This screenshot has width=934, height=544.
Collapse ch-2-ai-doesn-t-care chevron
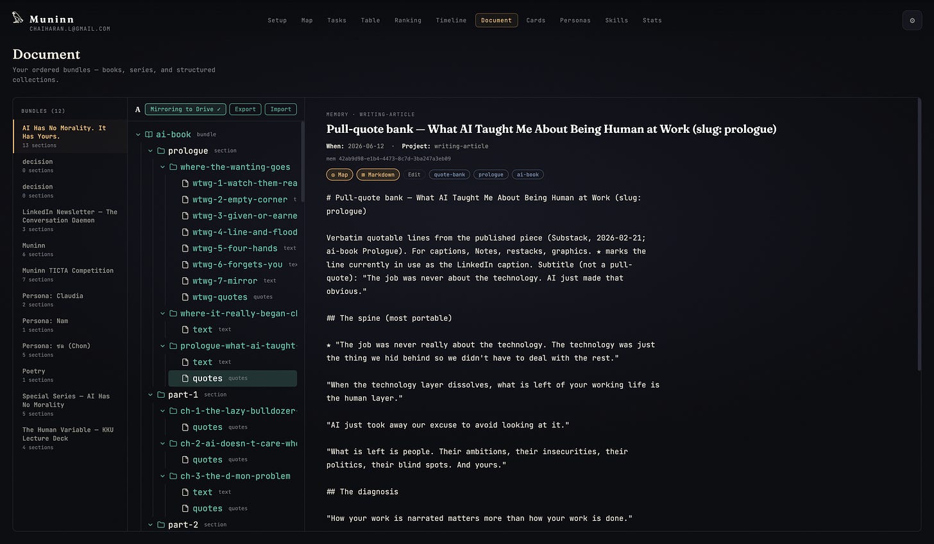click(x=162, y=443)
